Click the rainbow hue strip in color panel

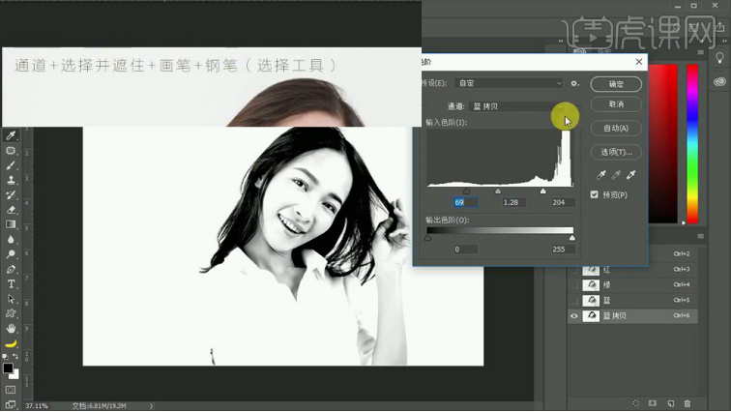[692, 143]
